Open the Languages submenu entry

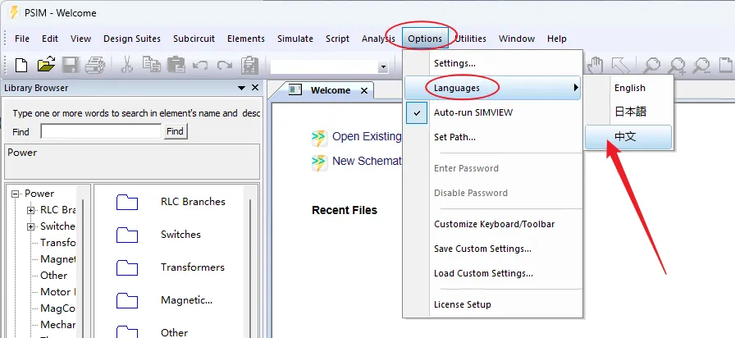click(x=492, y=88)
